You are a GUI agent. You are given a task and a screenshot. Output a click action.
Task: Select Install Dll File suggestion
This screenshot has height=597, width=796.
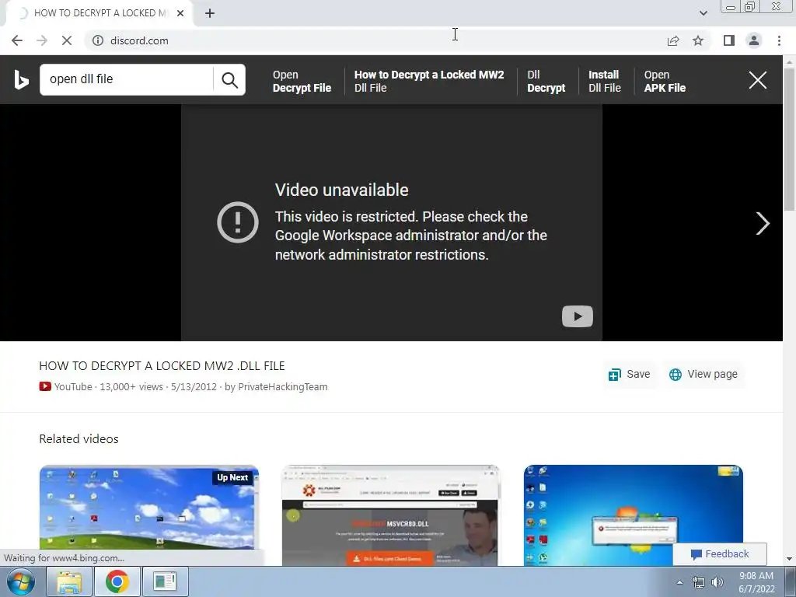pyautogui.click(x=605, y=81)
